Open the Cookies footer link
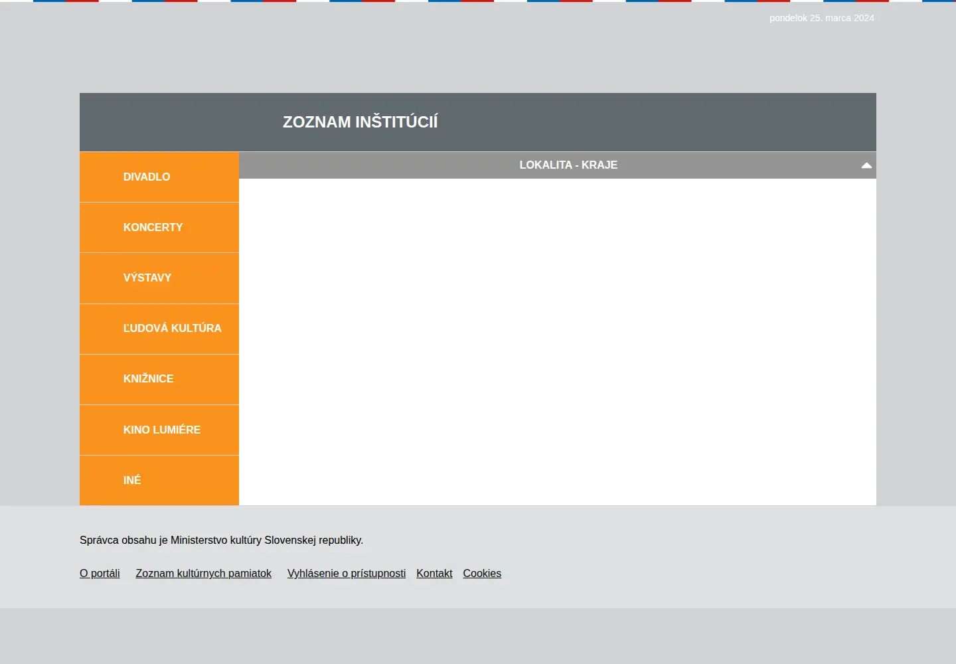Viewport: 956px width, 664px height. [x=482, y=573]
